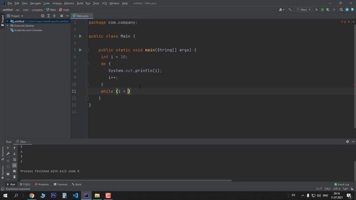This screenshot has height=200, width=356.
Task: Open the Refactor menu
Action: pyautogui.click(x=69, y=3)
